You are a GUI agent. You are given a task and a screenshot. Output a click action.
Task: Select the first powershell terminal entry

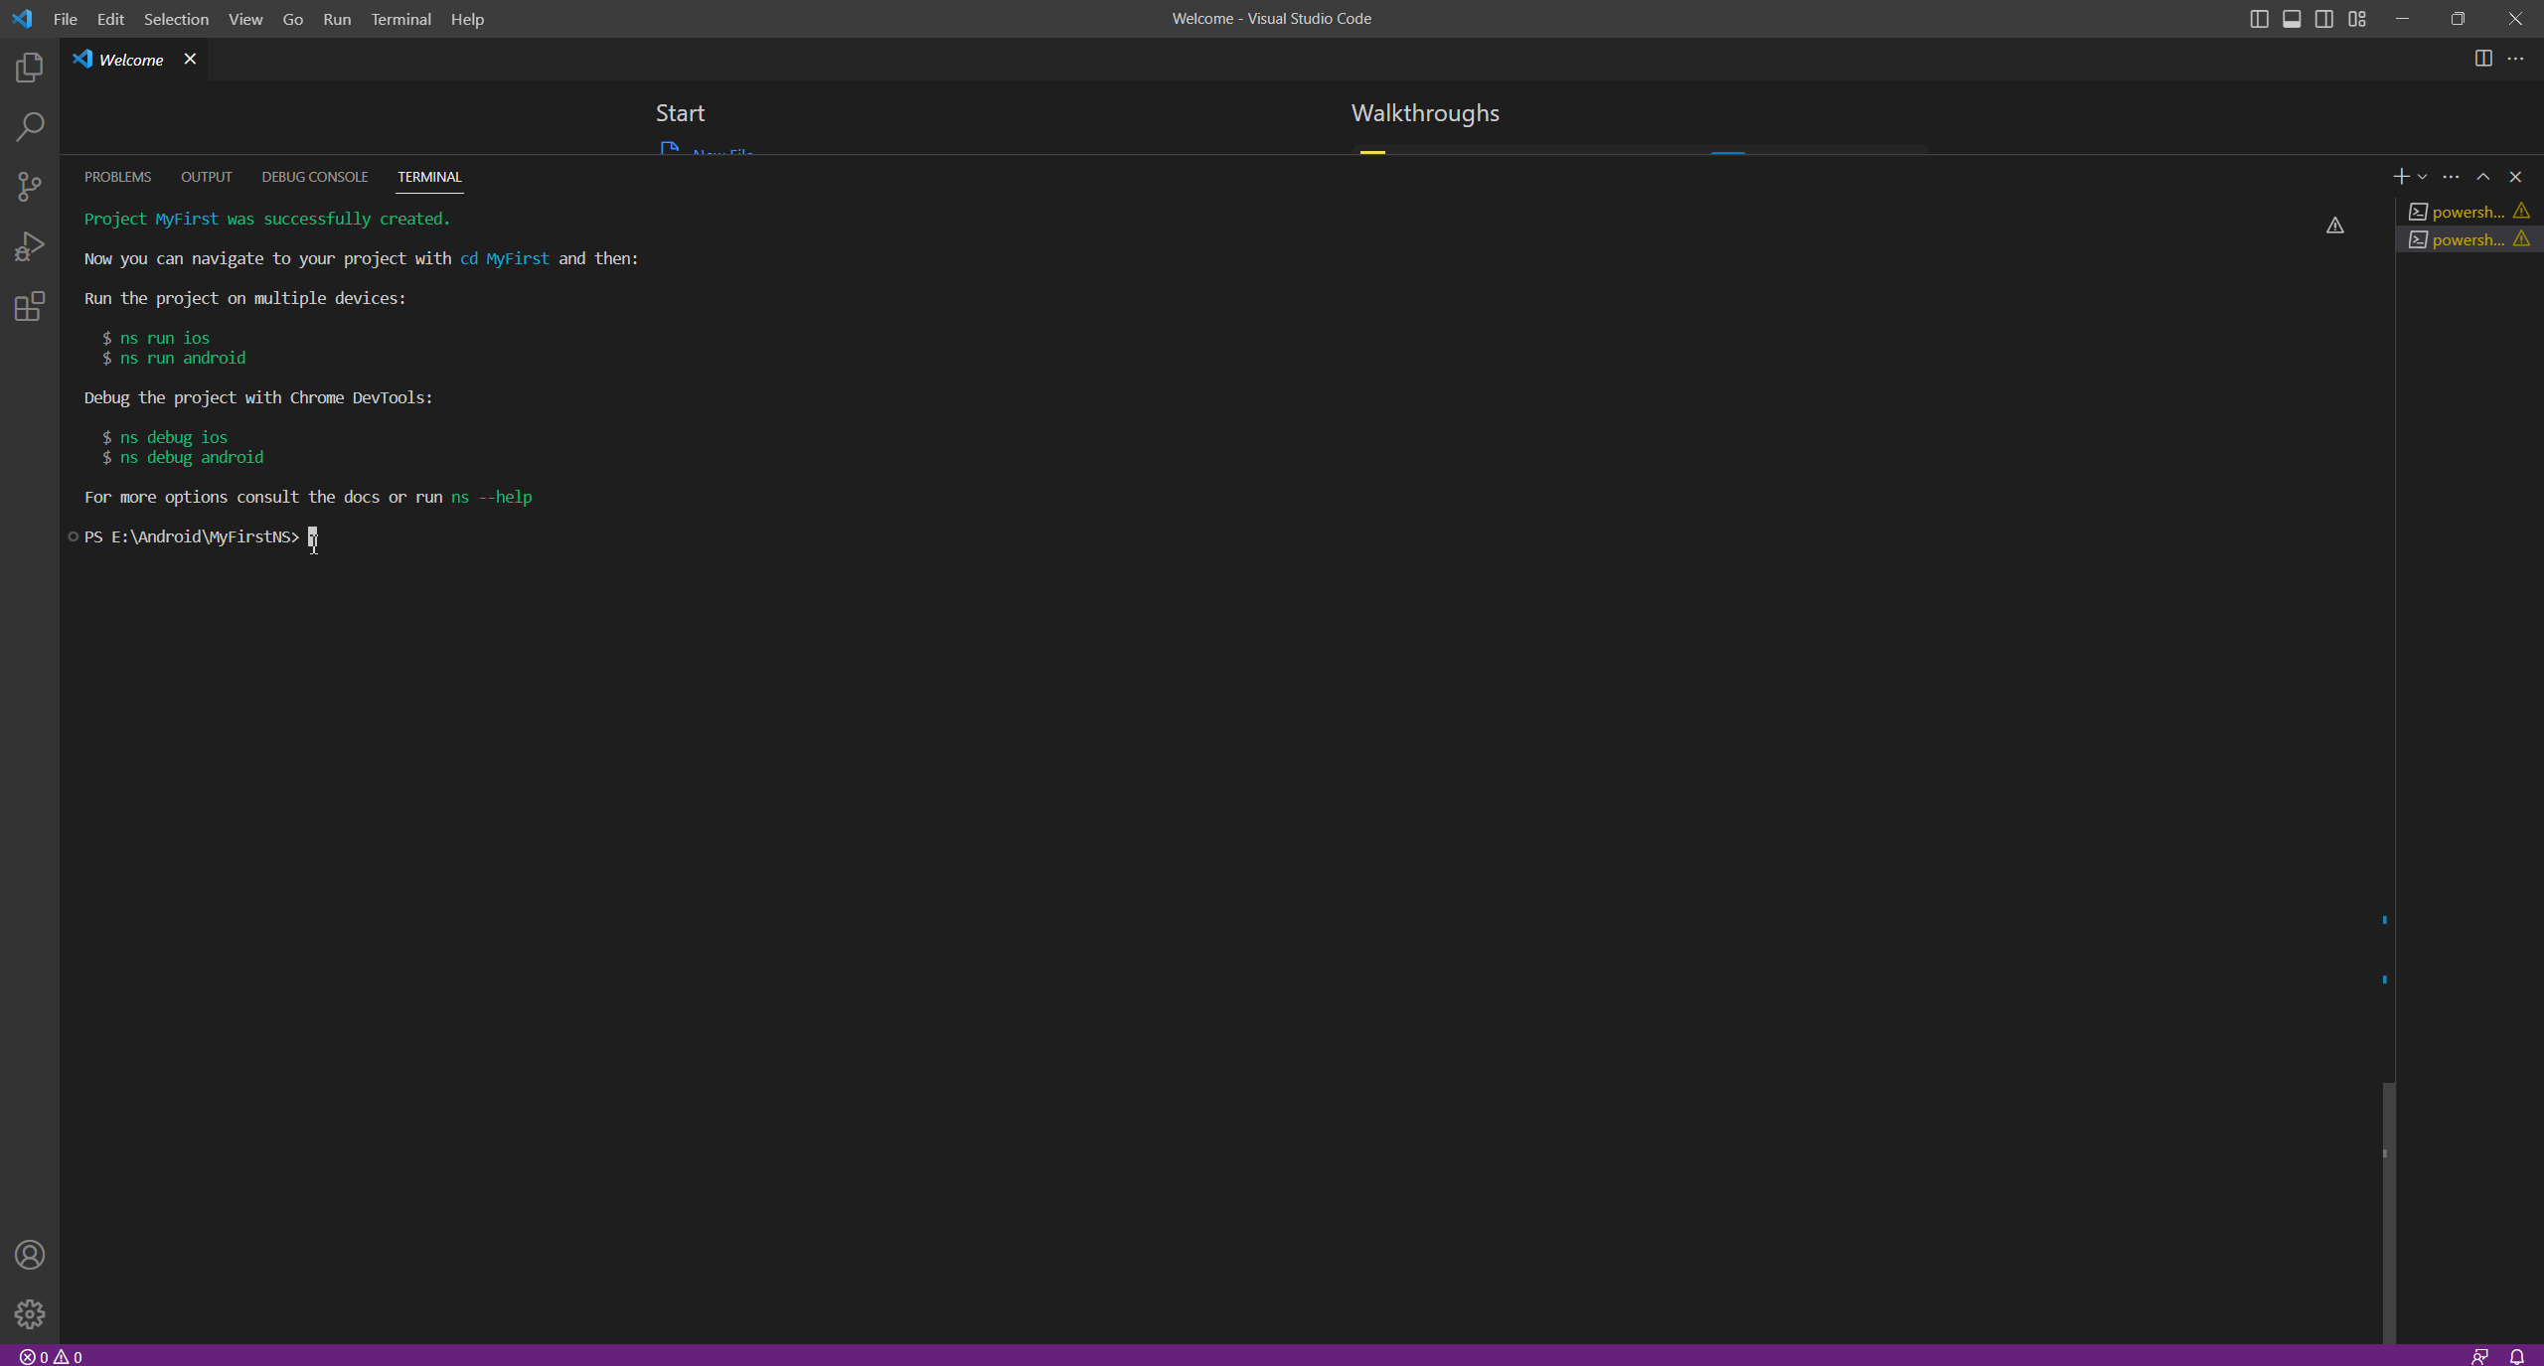coord(2467,212)
